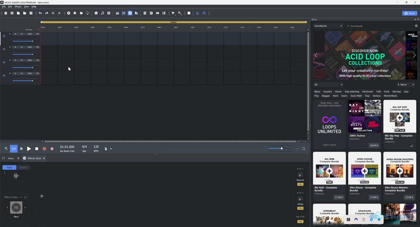Viewport: 420px width, 227px height.
Task: Click the cloud upload export icon
Action: tap(88, 13)
